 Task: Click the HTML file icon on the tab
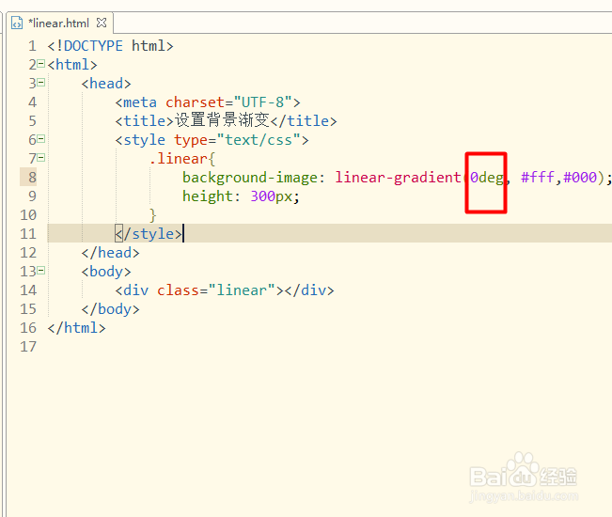17,23
